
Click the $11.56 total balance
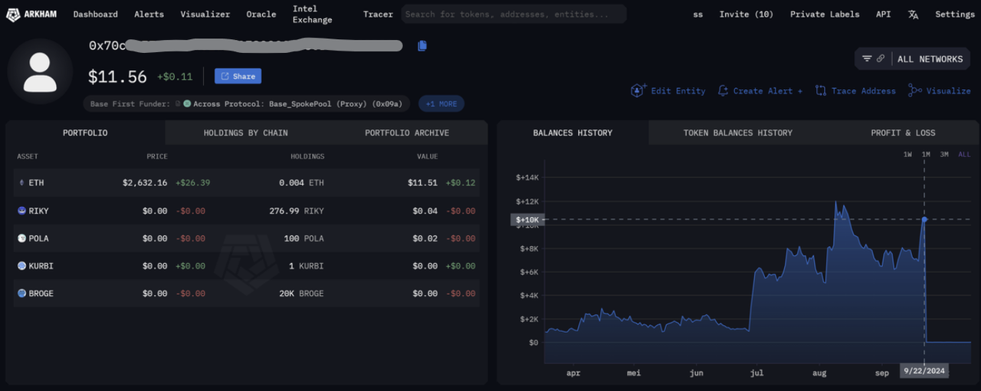tap(117, 77)
